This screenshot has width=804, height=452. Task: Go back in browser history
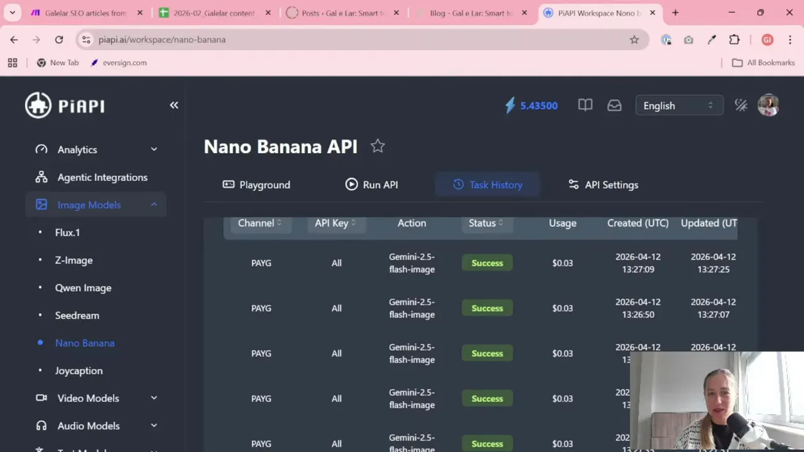click(14, 40)
